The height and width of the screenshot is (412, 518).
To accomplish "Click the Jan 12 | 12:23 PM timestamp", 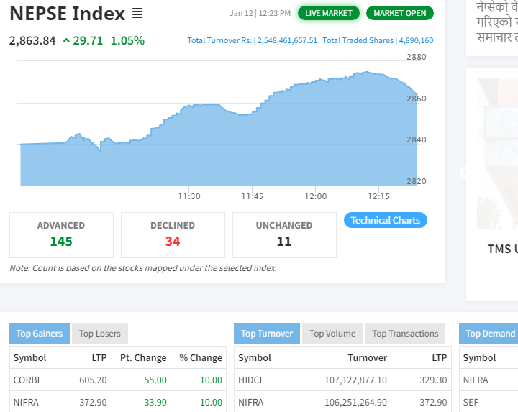I will pos(260,13).
